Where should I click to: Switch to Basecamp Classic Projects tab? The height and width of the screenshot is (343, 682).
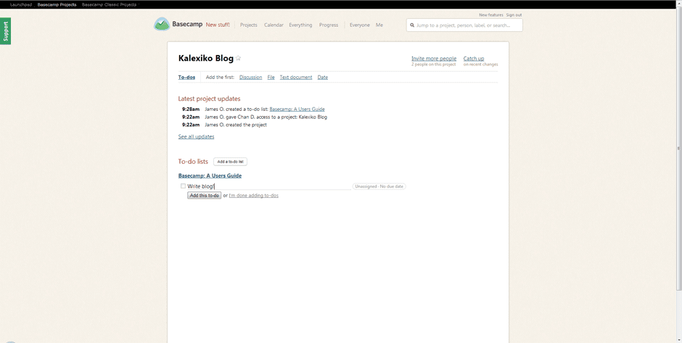(x=109, y=4)
